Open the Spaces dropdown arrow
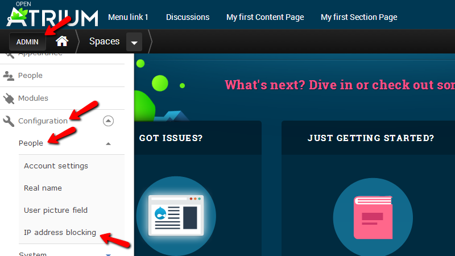 pos(134,42)
